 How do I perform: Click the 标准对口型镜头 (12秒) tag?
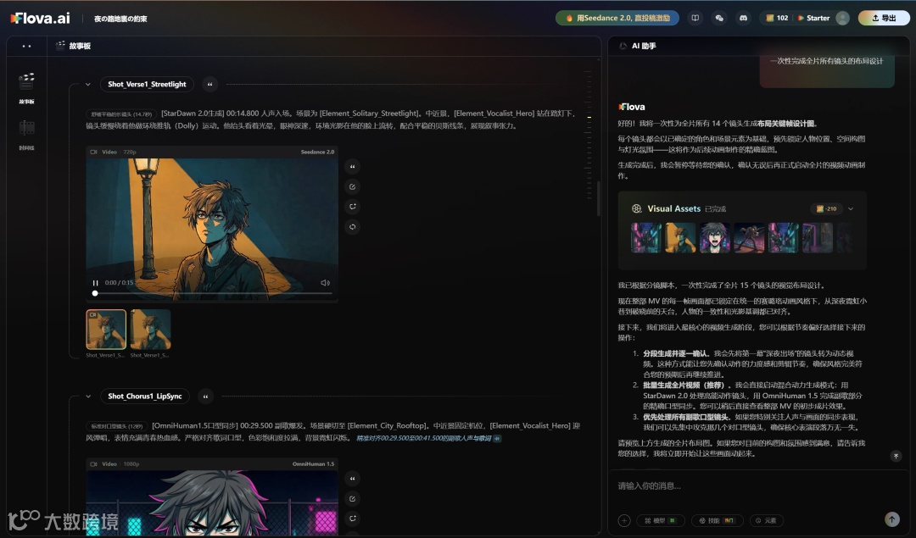(117, 426)
